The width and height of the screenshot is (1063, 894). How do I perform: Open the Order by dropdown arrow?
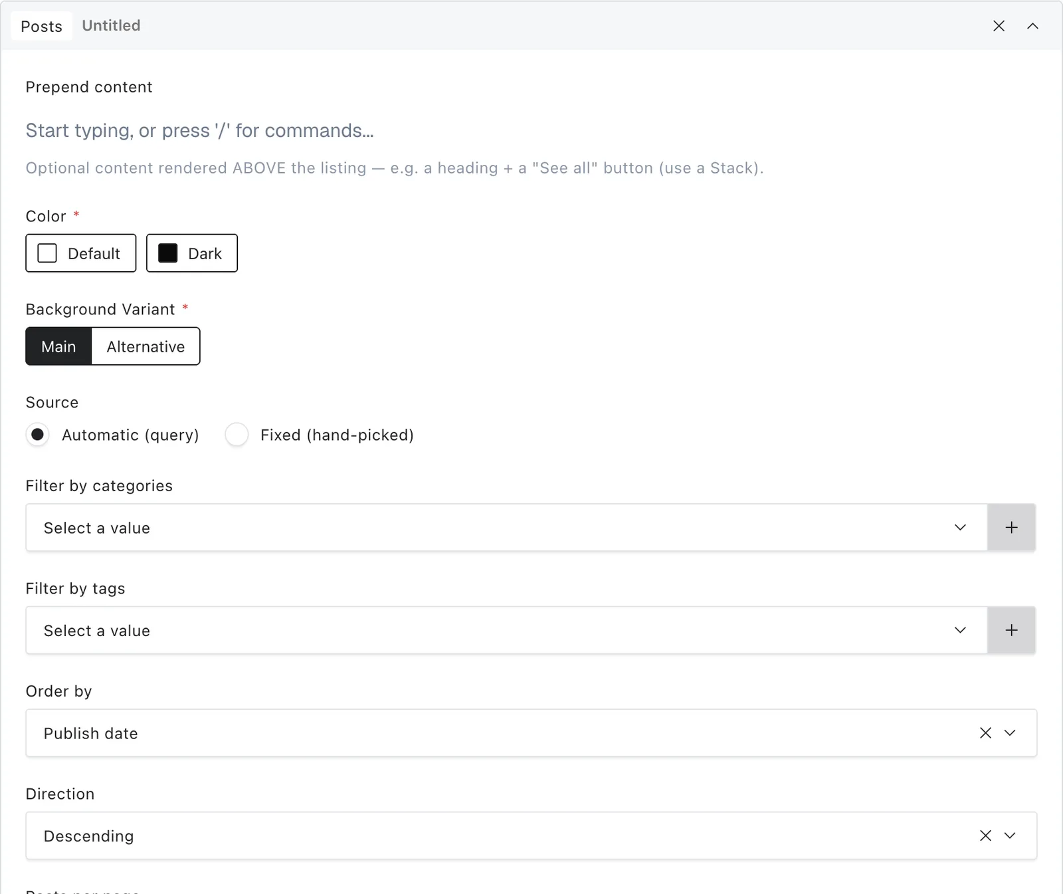click(x=1010, y=732)
